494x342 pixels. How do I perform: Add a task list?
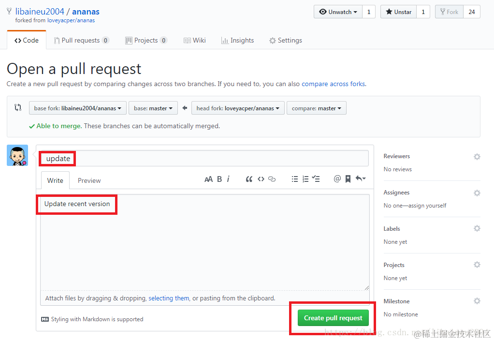pos(316,178)
